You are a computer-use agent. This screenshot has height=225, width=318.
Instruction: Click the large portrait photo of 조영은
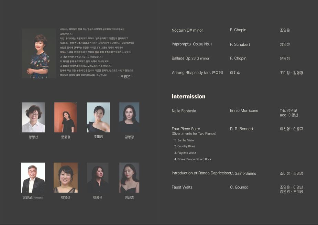click(39, 53)
